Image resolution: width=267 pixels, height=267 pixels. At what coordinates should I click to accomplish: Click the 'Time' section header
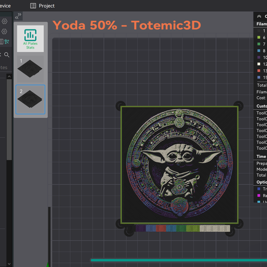pyautogui.click(x=261, y=156)
